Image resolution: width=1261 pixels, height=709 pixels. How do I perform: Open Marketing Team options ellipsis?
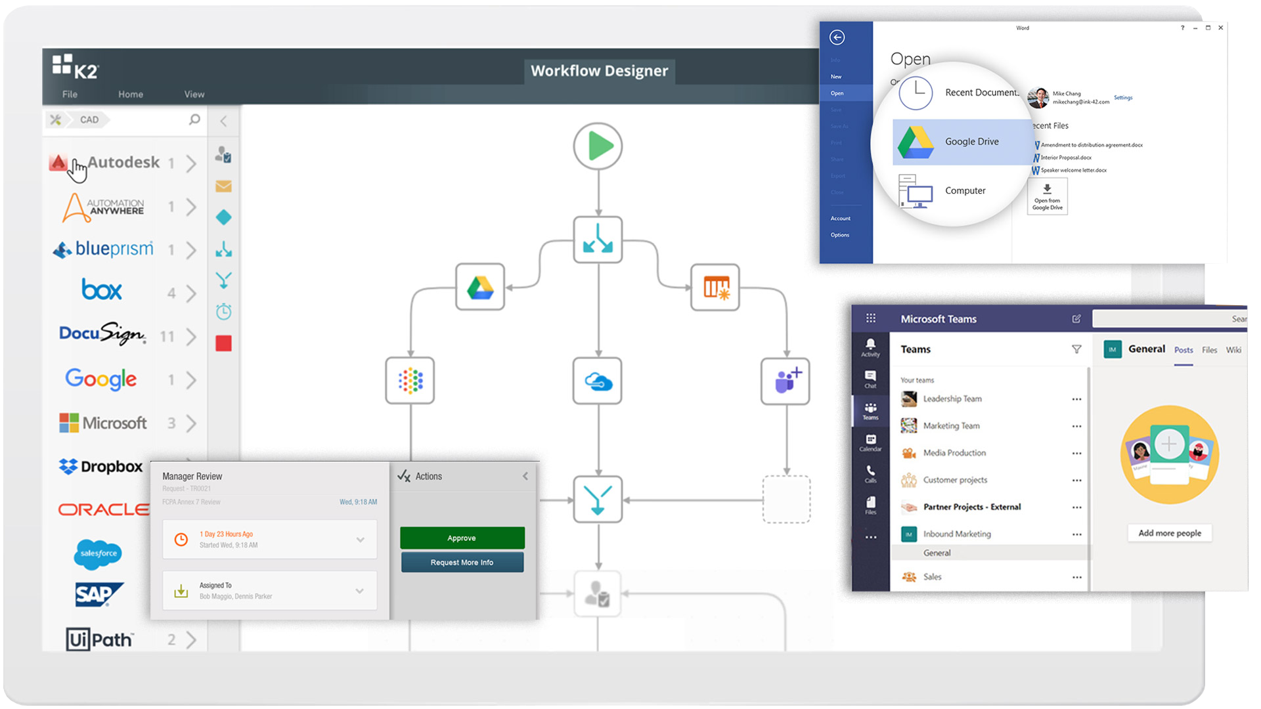tap(1076, 426)
